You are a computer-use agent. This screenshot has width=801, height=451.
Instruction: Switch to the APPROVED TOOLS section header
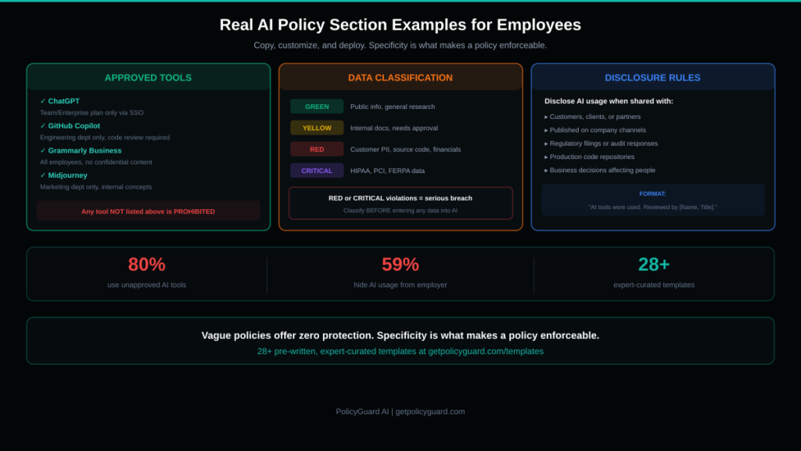point(148,78)
